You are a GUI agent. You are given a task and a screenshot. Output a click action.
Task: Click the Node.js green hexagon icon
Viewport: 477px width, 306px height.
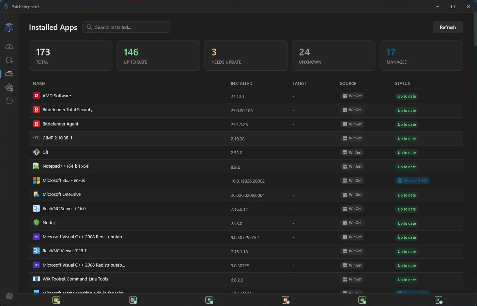(x=36, y=223)
